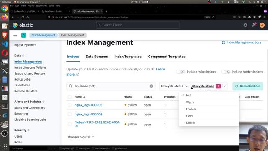This screenshot has height=151, width=268.
Task: Choose Frozen lifecycle phase option
Action: click(x=209, y=109)
